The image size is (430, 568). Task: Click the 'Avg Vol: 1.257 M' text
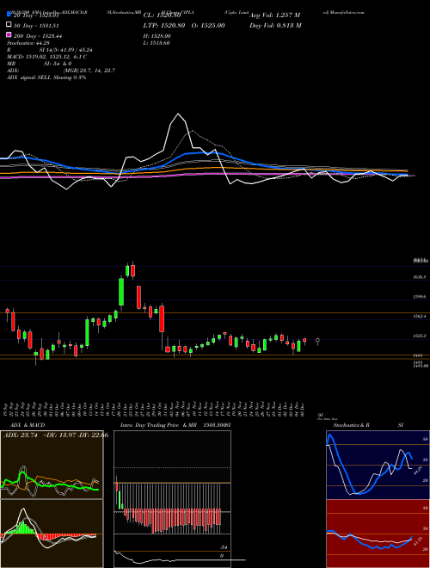pos(274,15)
